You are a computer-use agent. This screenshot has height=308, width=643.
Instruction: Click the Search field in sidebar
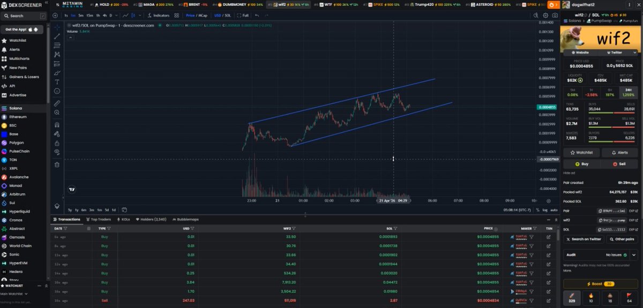click(24, 16)
